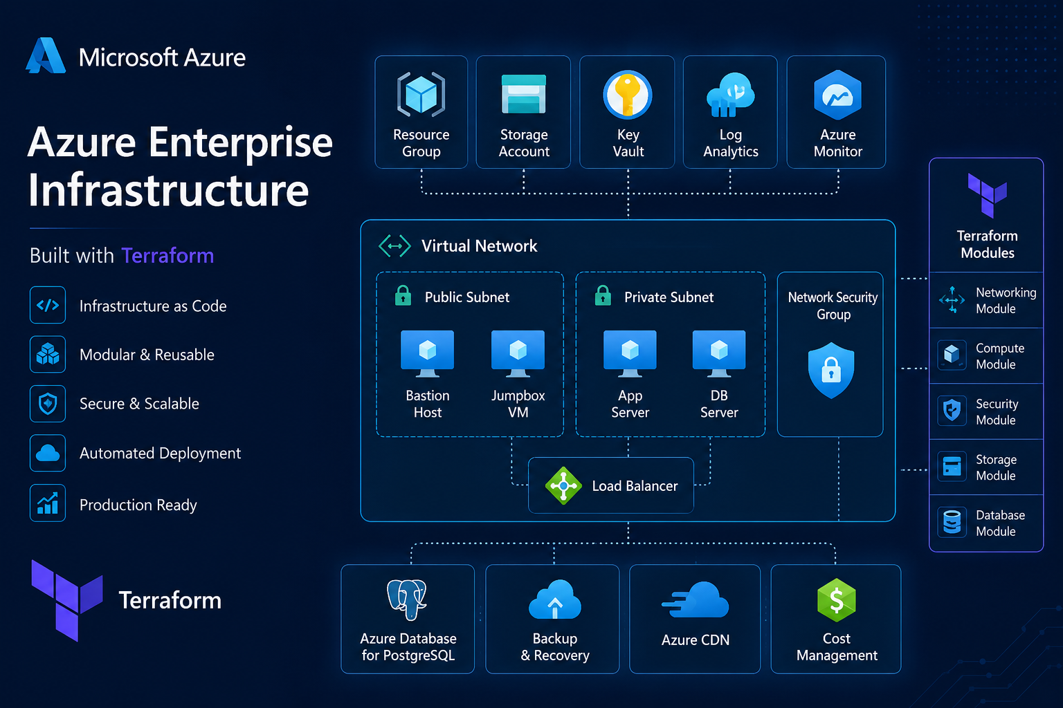Select the DB Server monitor icon

pyautogui.click(x=719, y=354)
